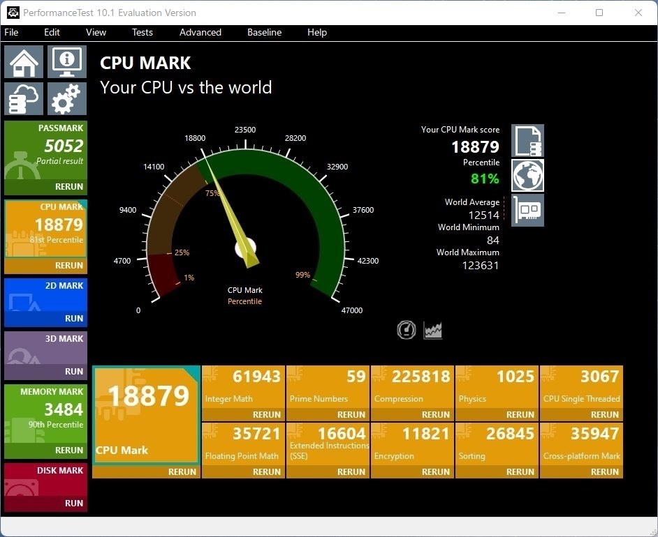Click the hardware card comparison icon
Viewport: 658px width, 537px height.
527,211
